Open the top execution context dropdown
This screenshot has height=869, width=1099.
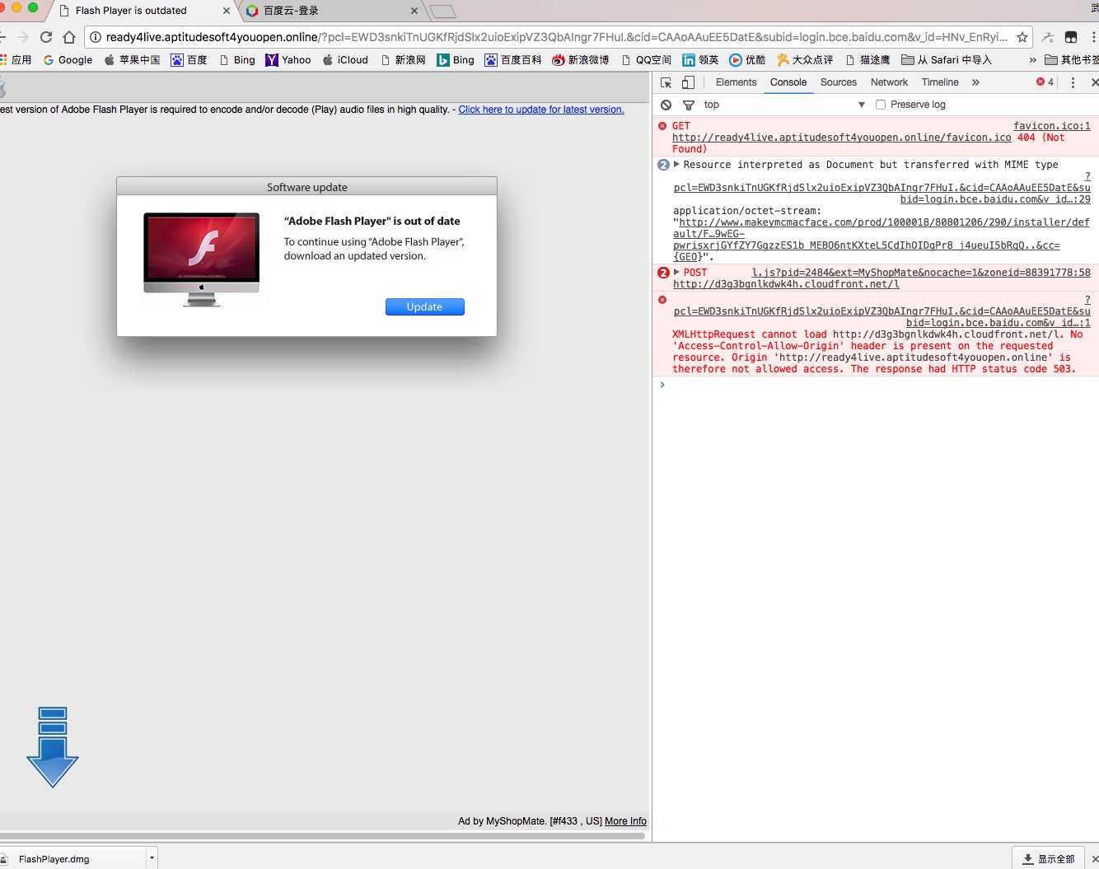coord(784,105)
